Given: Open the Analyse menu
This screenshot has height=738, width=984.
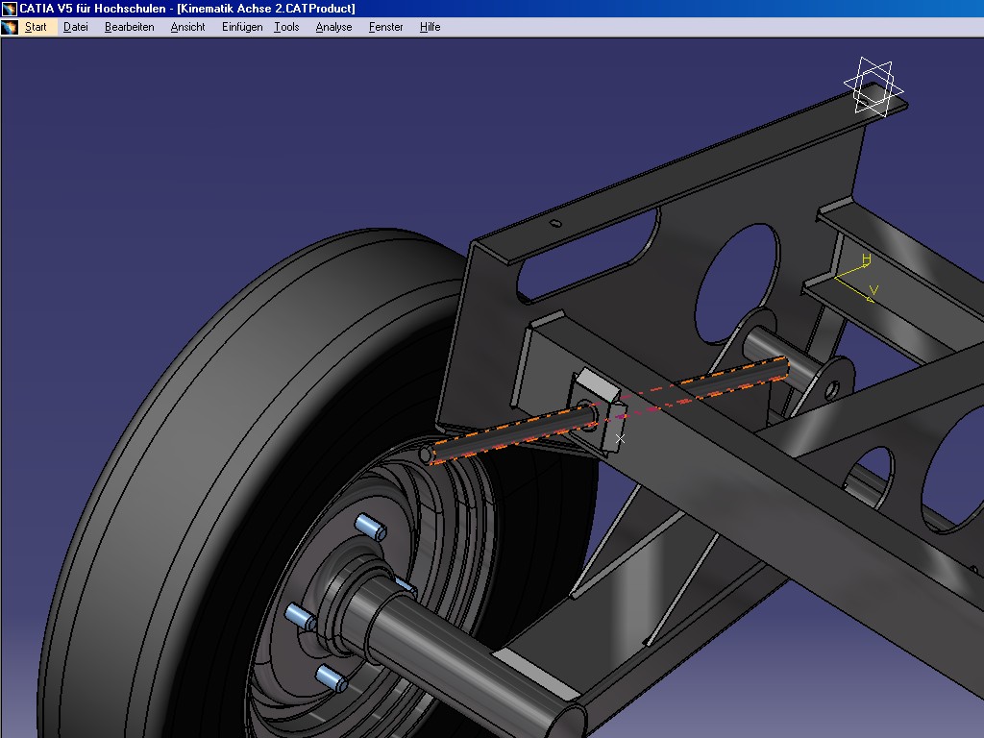Looking at the screenshot, I should [x=333, y=27].
